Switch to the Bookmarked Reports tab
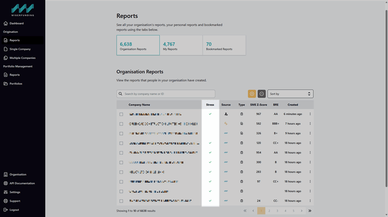 pyautogui.click(x=224, y=45)
